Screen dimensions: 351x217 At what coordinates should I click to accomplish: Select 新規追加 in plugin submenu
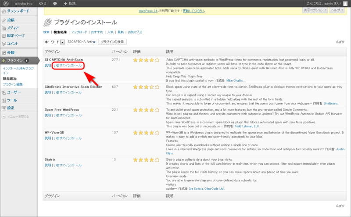pos(10,79)
